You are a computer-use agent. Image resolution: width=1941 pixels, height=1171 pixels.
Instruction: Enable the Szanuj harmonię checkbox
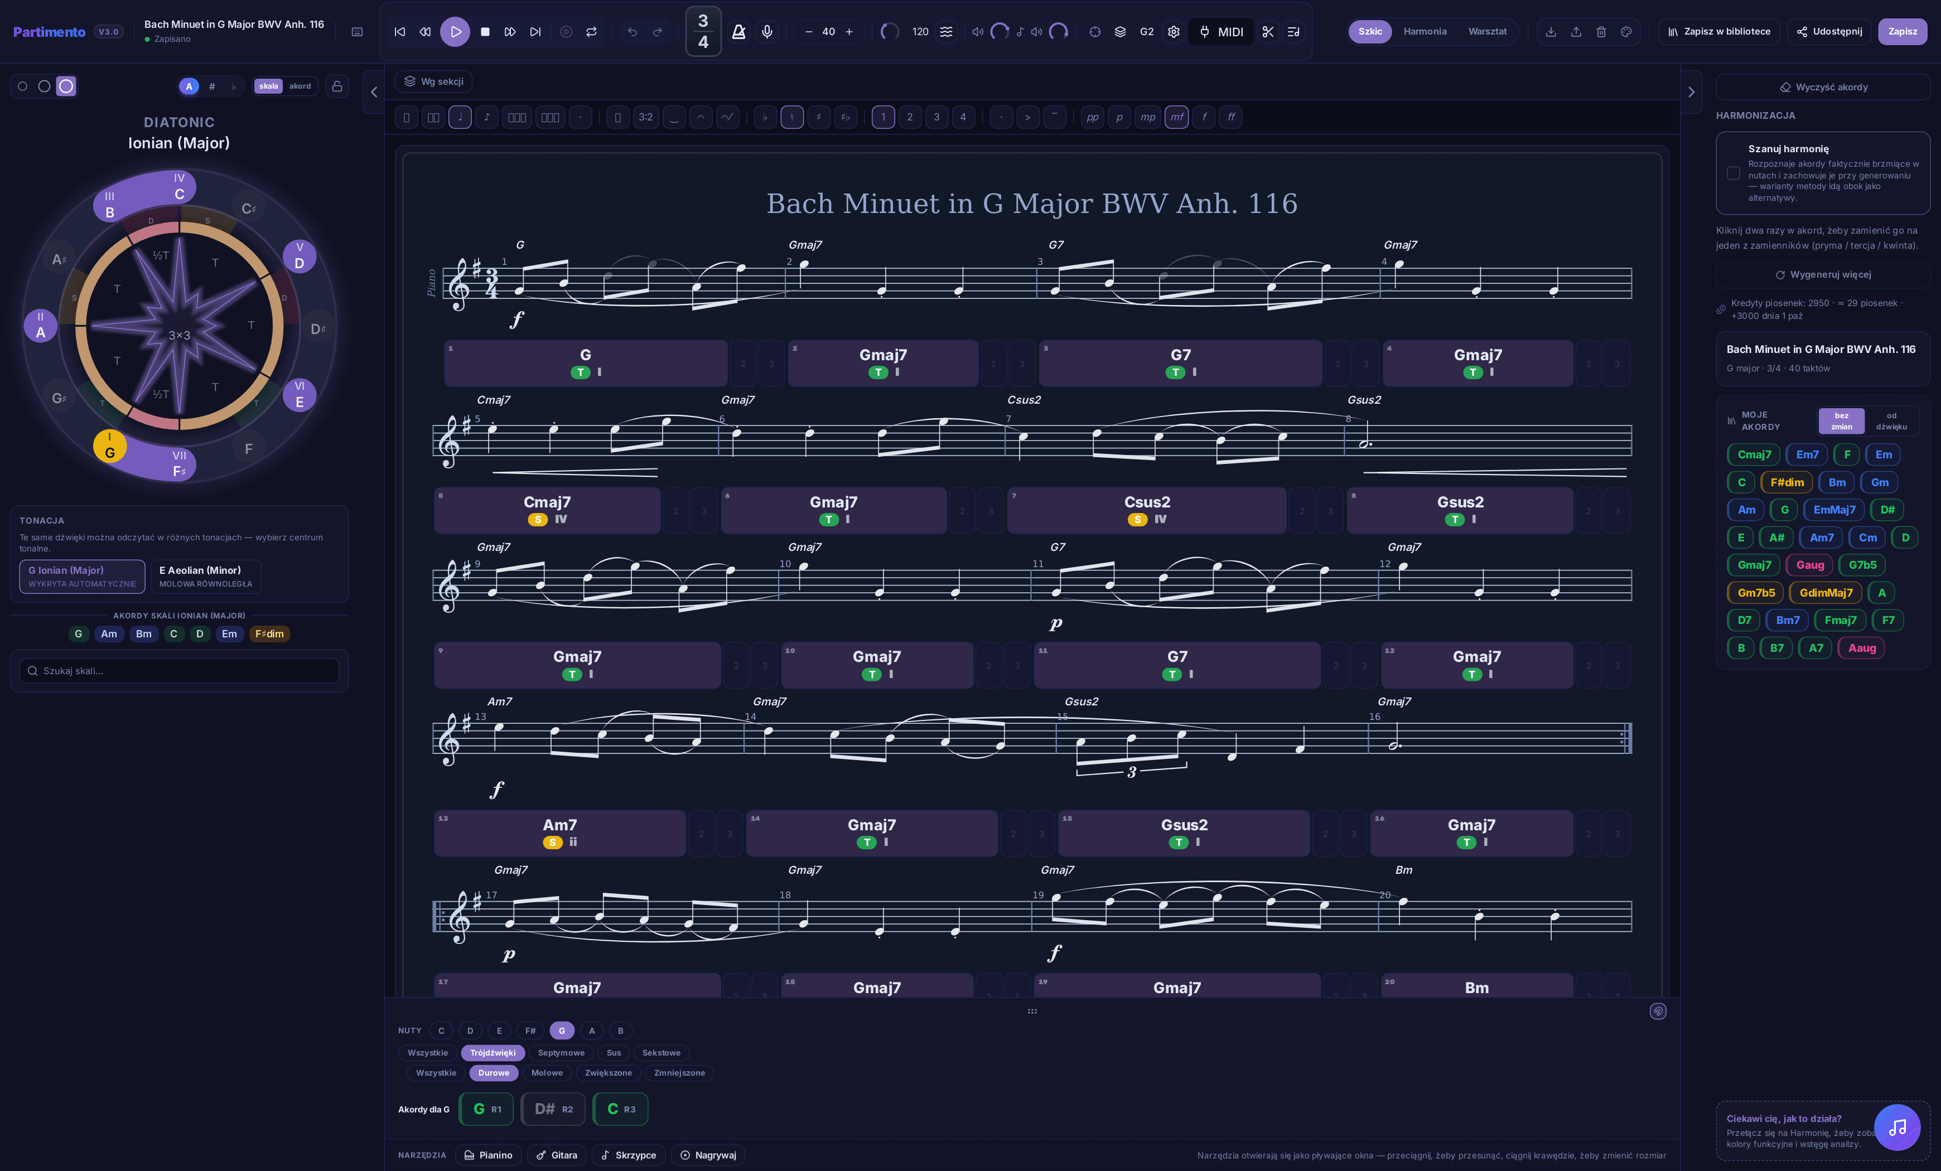1733,172
